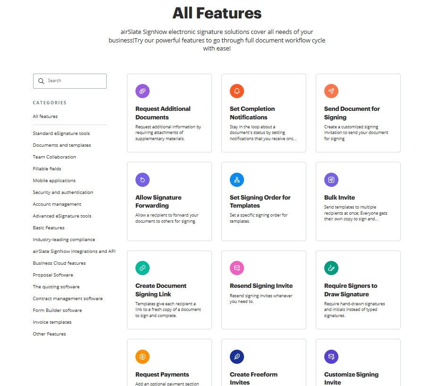Open the Standard eSignature tools category

pyautogui.click(x=61, y=134)
